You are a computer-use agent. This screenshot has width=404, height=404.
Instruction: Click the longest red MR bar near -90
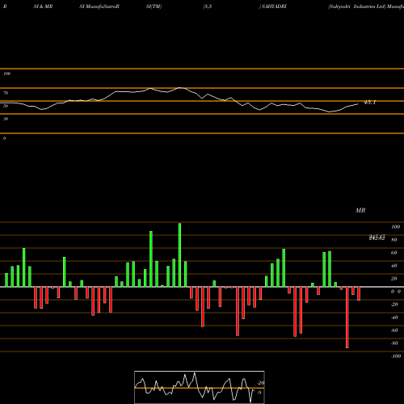[347, 318]
